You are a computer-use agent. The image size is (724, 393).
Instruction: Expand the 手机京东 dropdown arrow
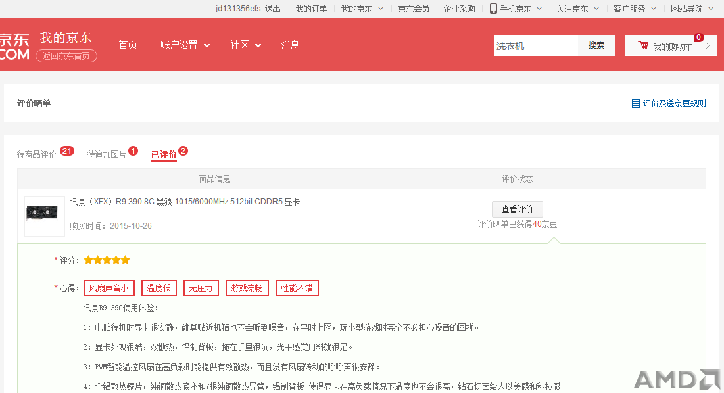pyautogui.click(x=539, y=9)
